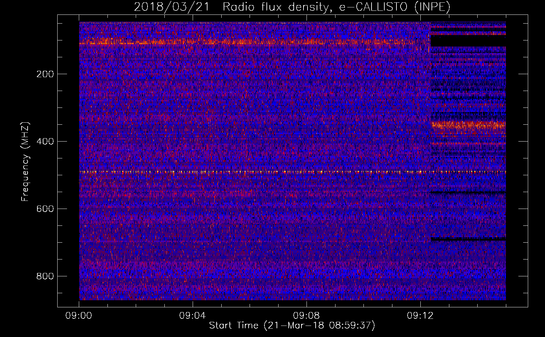Click the 'Start Time (21-Mar-18 08:59:37)' label
The height and width of the screenshot is (337, 545).
tap(292, 326)
